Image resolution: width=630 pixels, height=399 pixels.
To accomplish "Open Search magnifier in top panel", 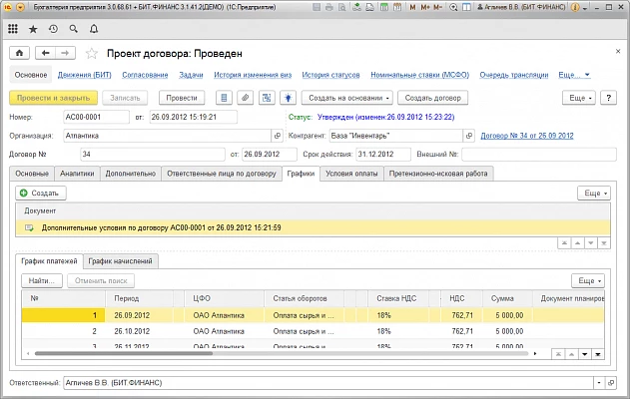I will click(73, 29).
